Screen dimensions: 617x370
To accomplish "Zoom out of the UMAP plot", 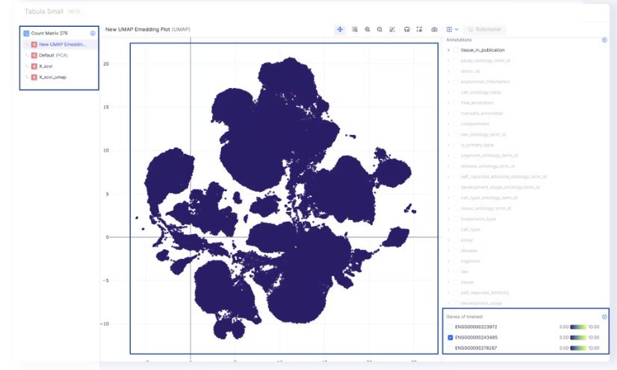I will [379, 29].
